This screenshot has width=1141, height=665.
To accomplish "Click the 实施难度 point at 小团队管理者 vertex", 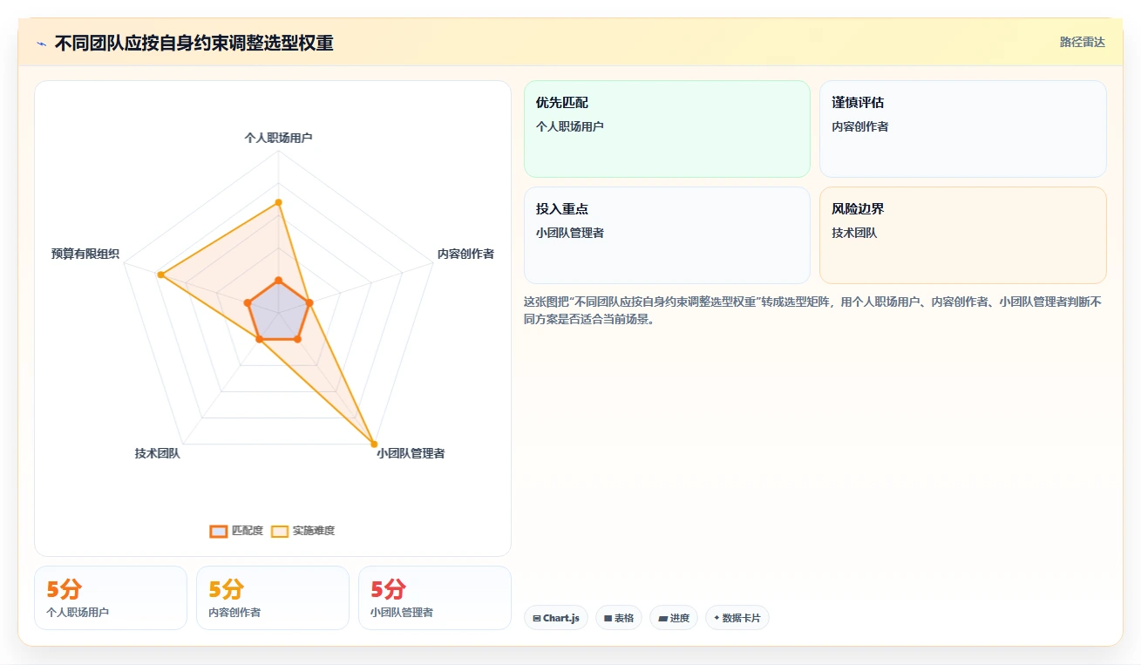I will [374, 444].
